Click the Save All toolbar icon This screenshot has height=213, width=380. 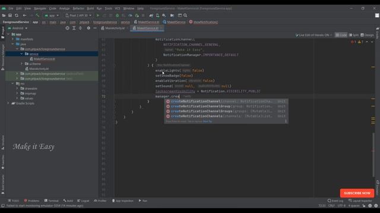(10, 15)
